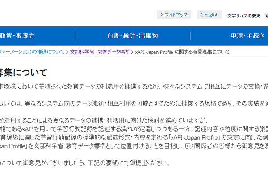Viewport: 268px width, 179px height.
Task: Click the chevron icon beside English
Action: pyautogui.click(x=201, y=15)
